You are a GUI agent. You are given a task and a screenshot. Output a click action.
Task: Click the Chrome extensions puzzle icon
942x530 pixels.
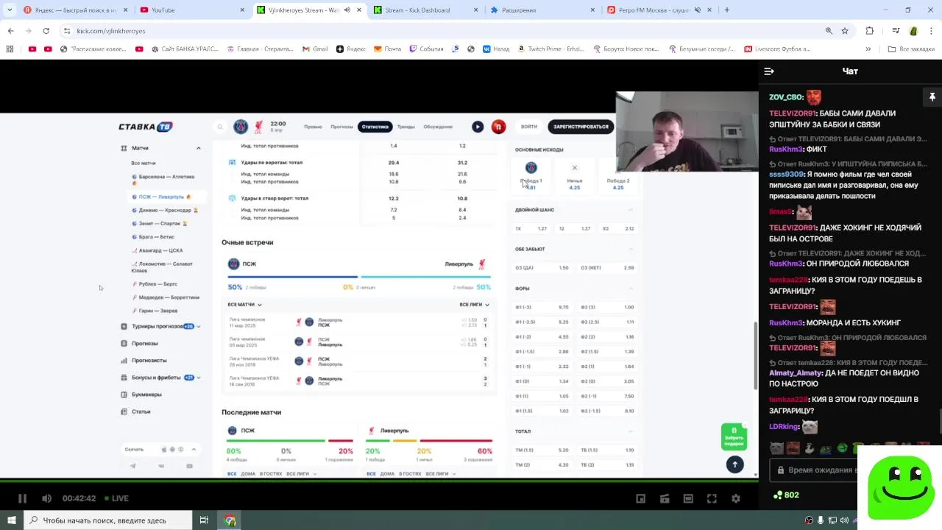[870, 31]
